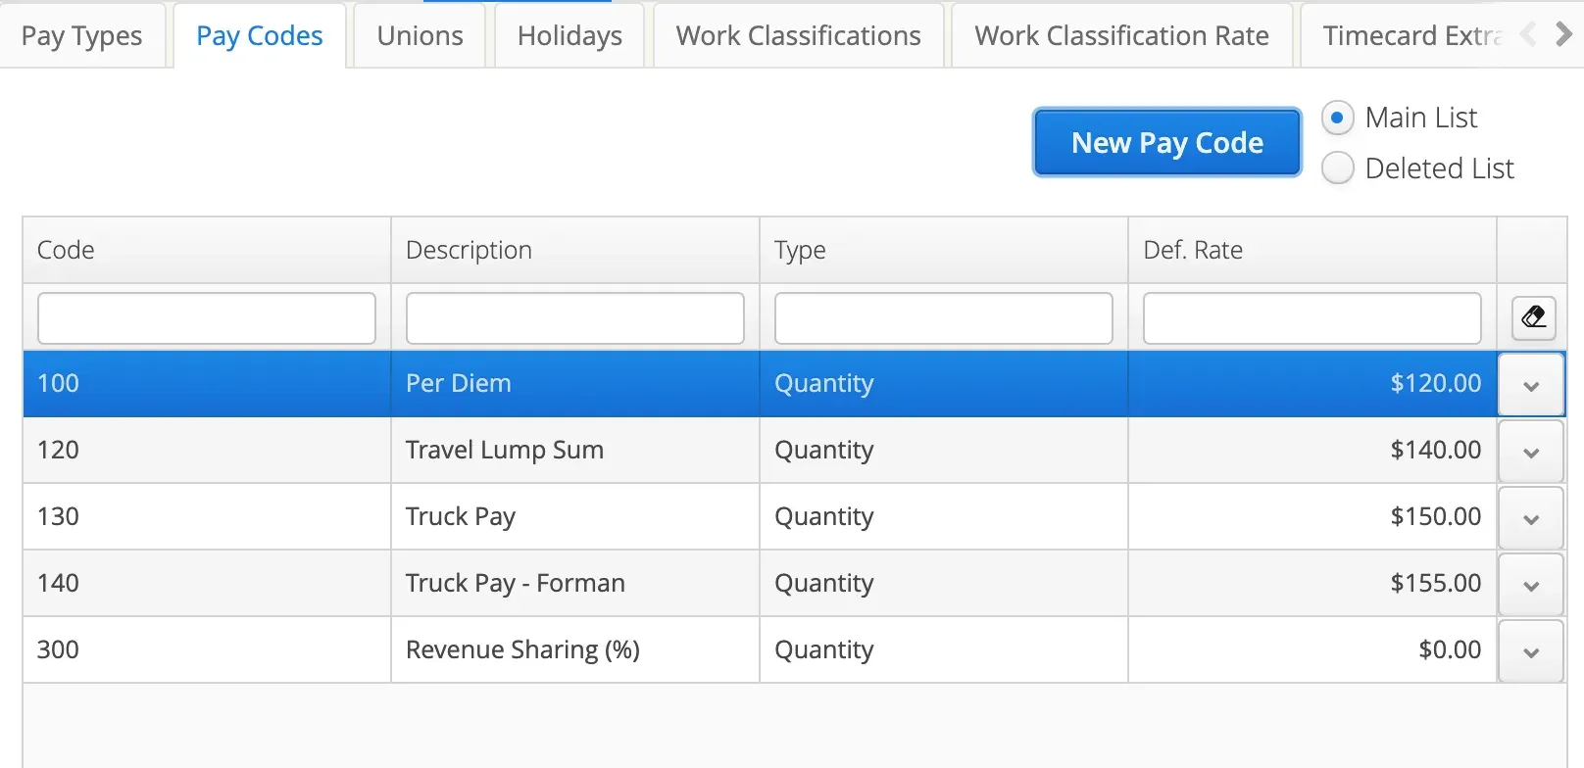Click the New Pay Code button
The width and height of the screenshot is (1584, 768).
click(1167, 143)
